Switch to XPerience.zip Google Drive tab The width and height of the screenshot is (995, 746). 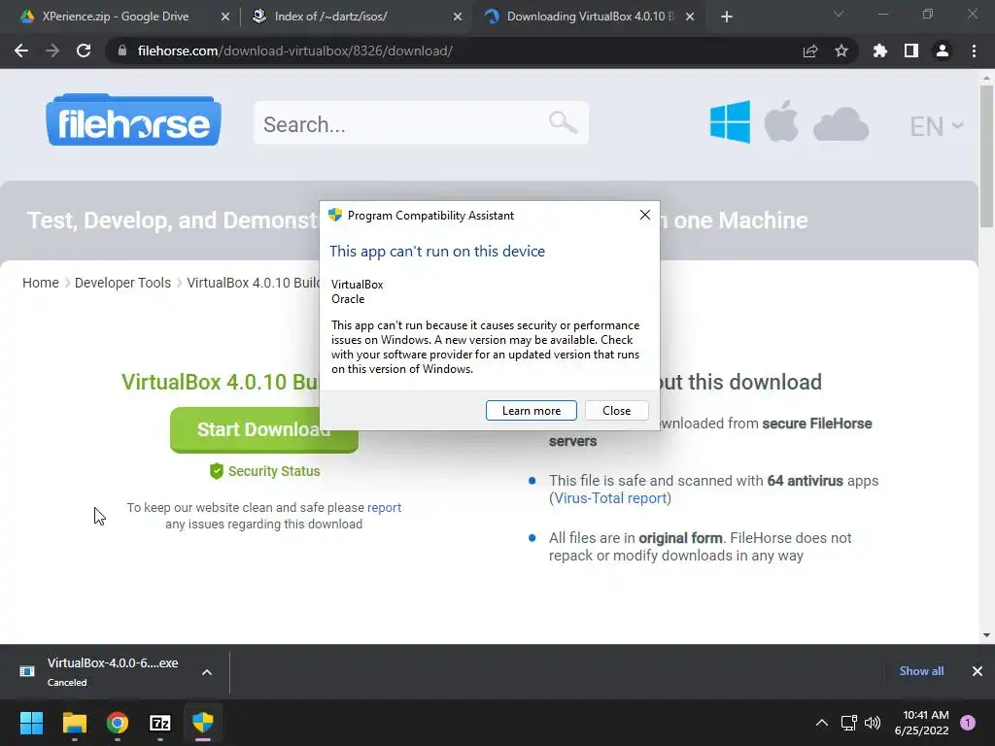click(116, 17)
